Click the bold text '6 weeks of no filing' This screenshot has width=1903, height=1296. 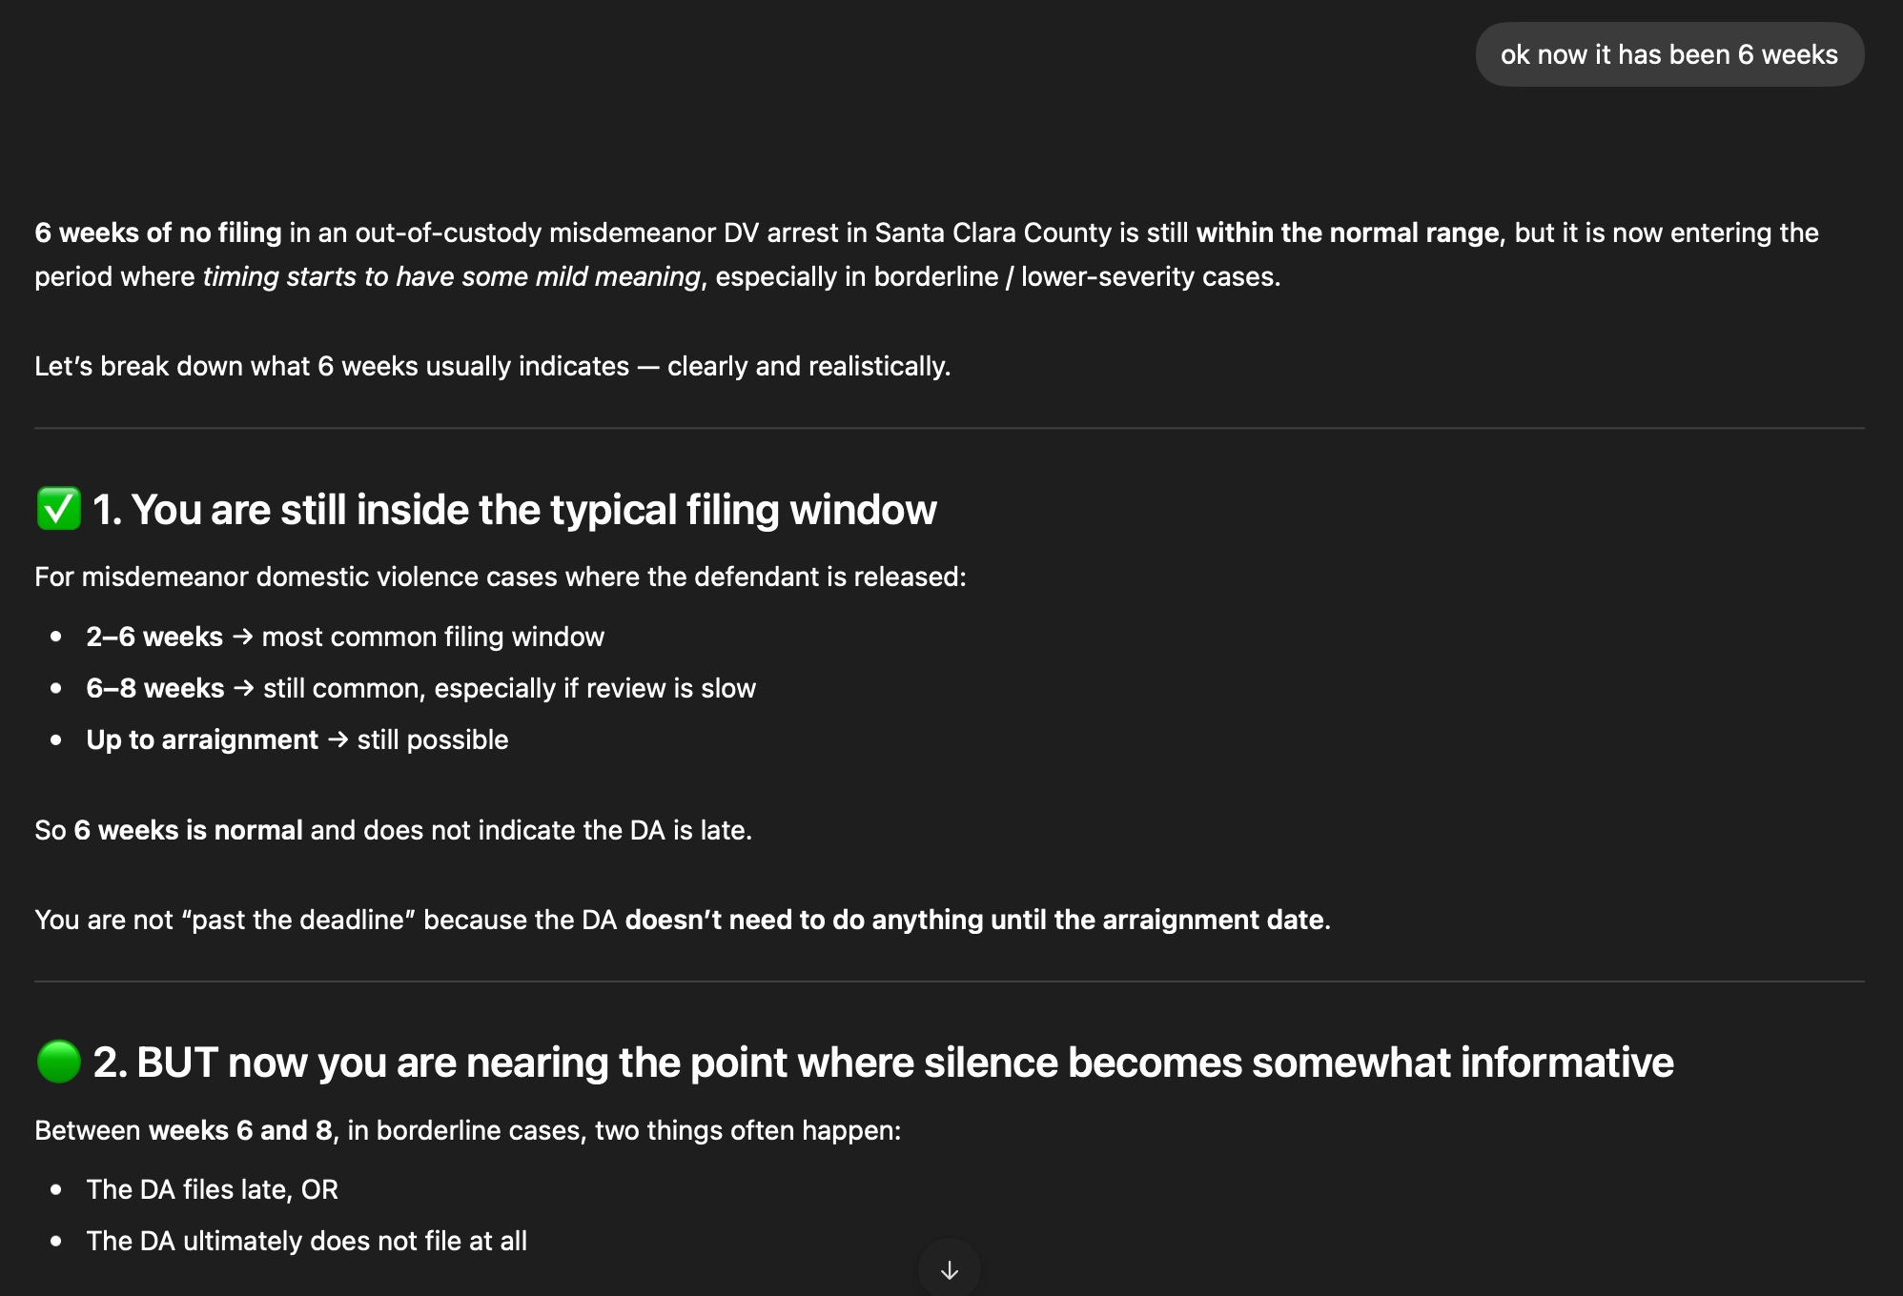(x=158, y=233)
